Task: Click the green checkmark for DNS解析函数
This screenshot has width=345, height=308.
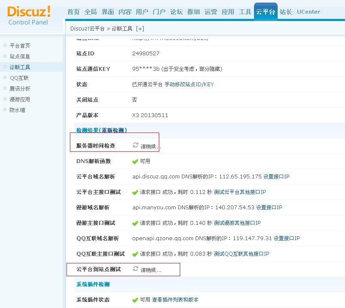Action: click(135, 162)
